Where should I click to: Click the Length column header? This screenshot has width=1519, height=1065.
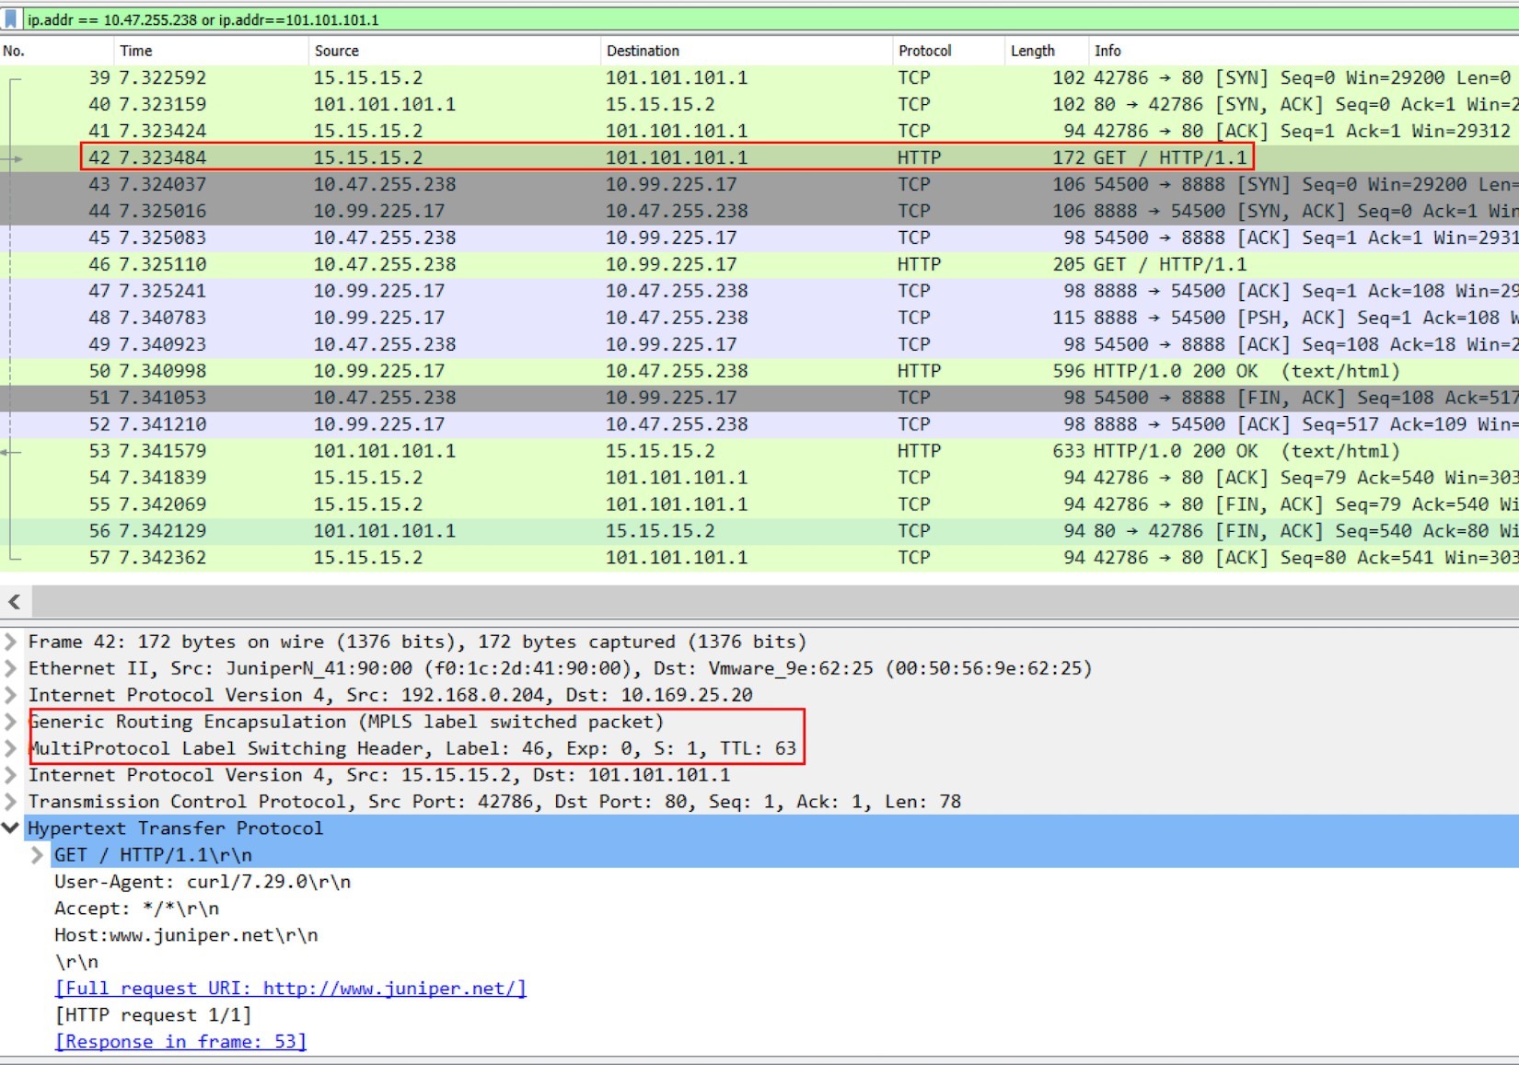(1047, 51)
